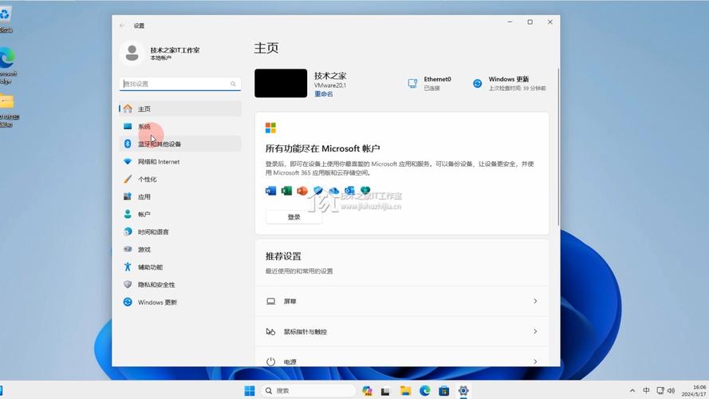
Task: Open the user account avatar
Action: coord(132,53)
